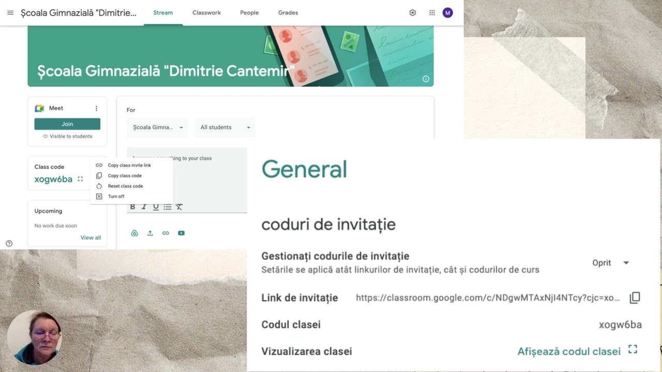Open the account avatar labeled M
This screenshot has width=662, height=372.
(448, 13)
